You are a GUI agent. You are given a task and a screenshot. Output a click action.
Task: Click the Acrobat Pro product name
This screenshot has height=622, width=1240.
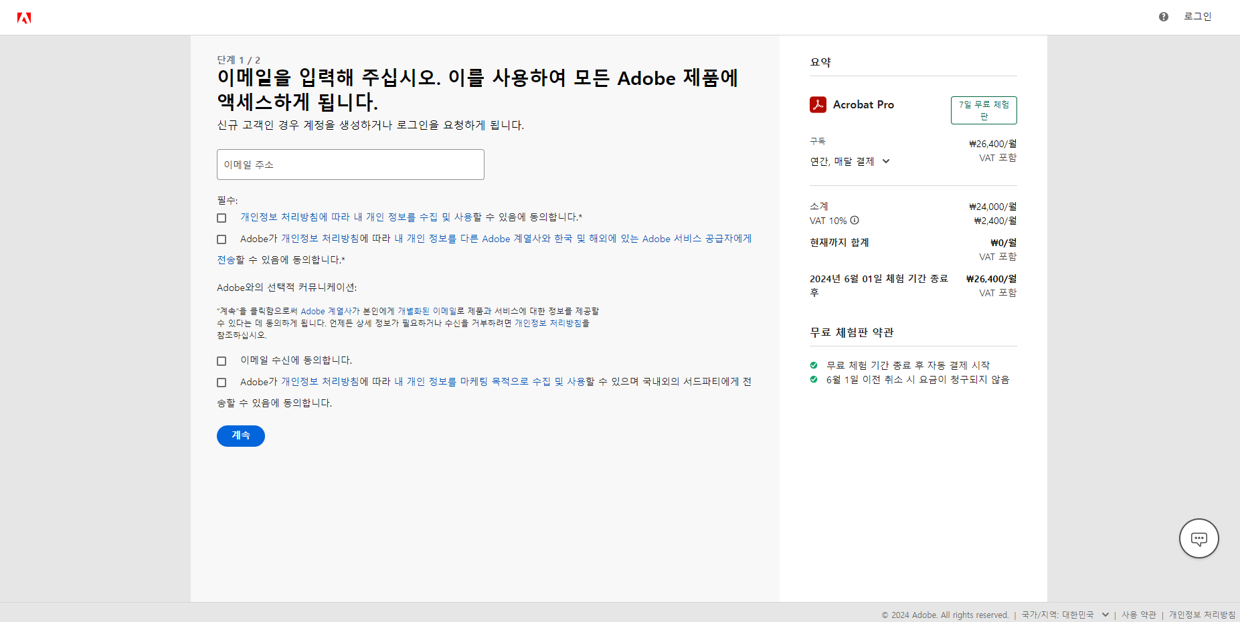(863, 104)
